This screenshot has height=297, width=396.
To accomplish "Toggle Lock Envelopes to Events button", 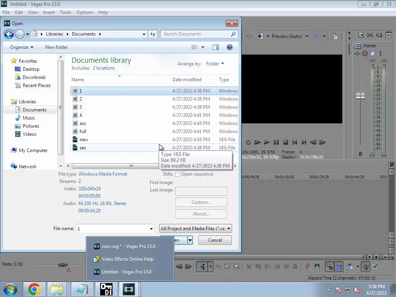I will [x=366, y=266].
